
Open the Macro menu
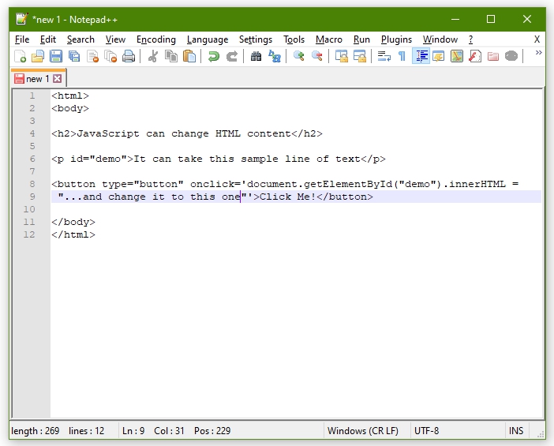(x=329, y=39)
